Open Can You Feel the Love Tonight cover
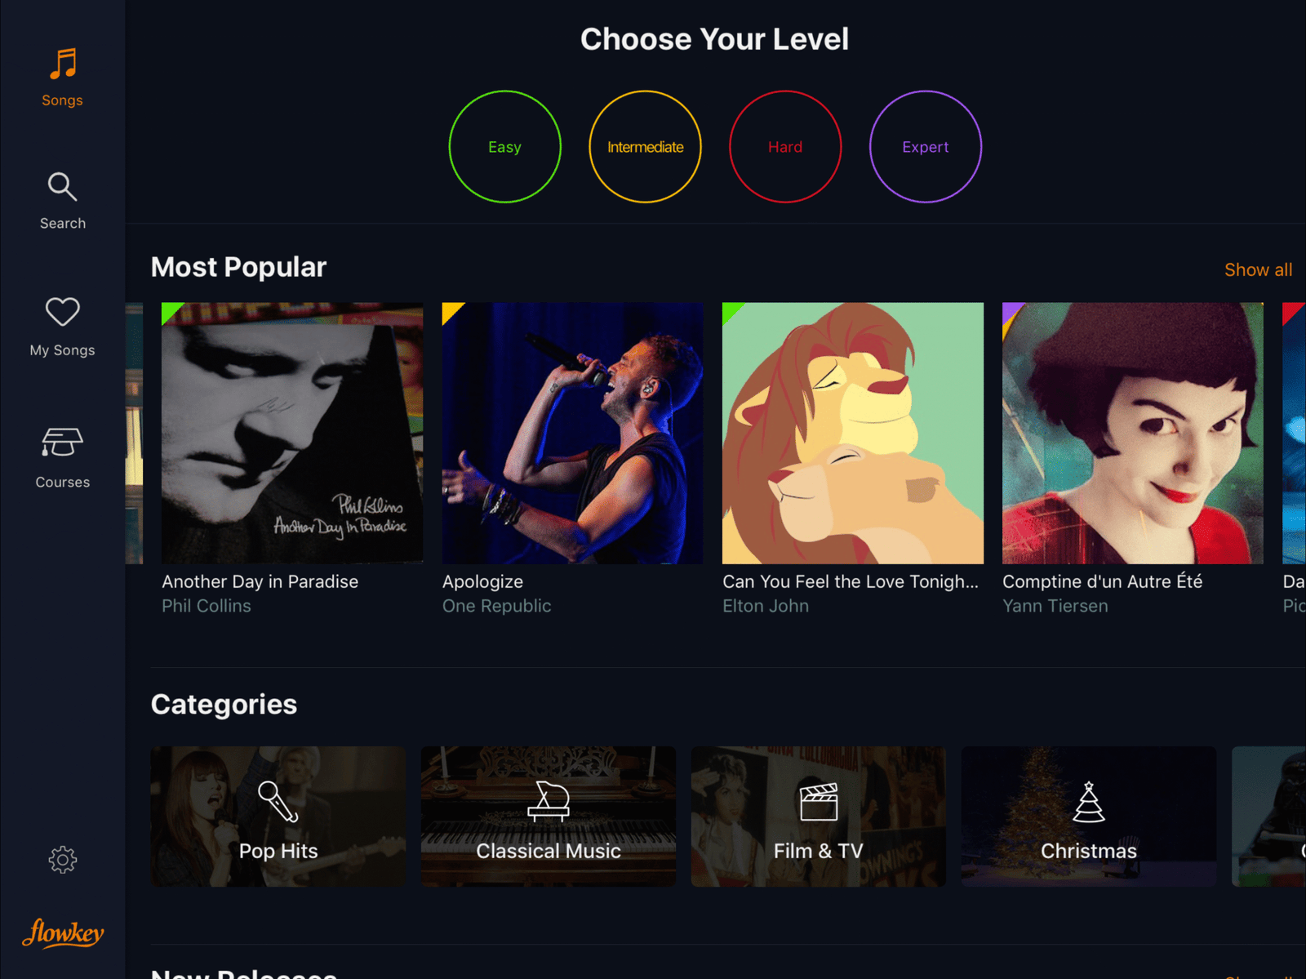 click(x=853, y=434)
